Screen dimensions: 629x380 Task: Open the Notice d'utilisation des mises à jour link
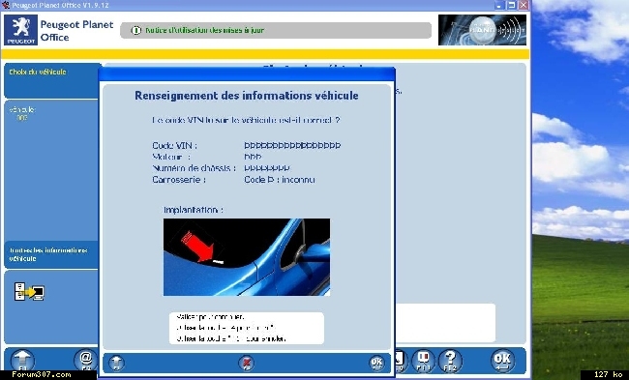click(x=204, y=30)
